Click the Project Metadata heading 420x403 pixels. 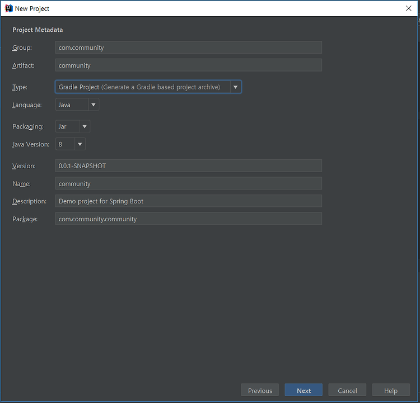(x=38, y=30)
